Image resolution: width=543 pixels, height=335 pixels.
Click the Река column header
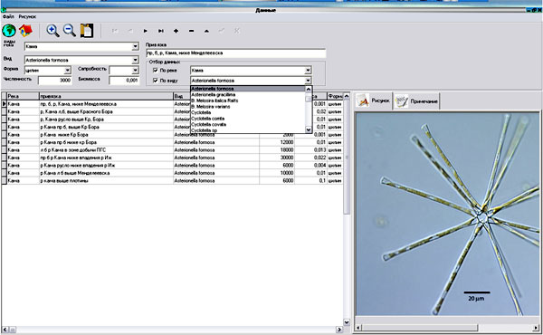pos(23,96)
